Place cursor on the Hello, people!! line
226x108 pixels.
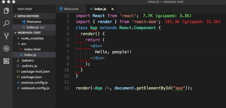tap(113, 52)
